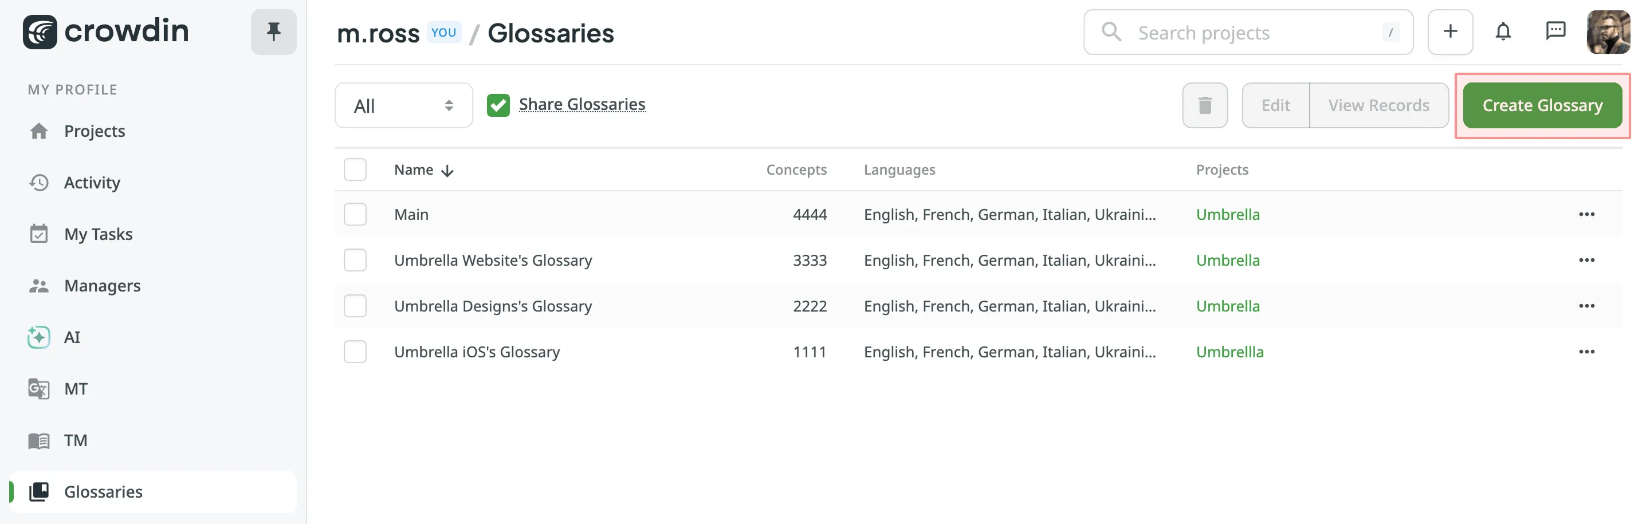Viewport: 1650px width, 524px height.
Task: Click the Glossaries book icon in sidebar
Action: pos(39,492)
